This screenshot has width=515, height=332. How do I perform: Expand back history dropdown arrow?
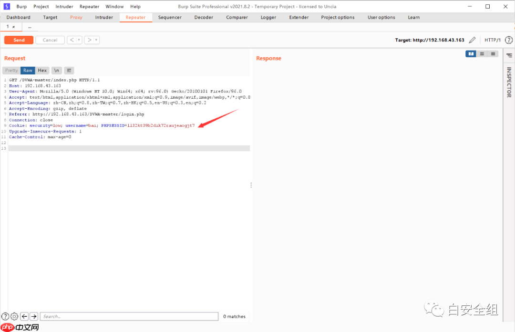click(x=79, y=40)
